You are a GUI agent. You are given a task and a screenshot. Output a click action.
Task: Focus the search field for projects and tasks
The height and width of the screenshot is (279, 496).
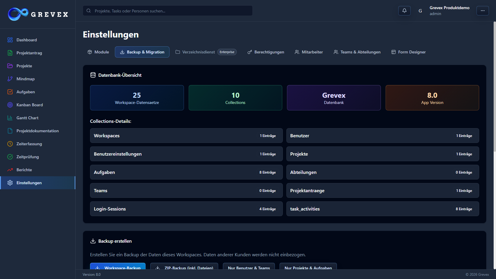pos(168,11)
